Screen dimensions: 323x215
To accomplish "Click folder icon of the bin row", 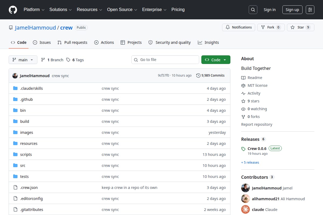I will click(x=15, y=110).
